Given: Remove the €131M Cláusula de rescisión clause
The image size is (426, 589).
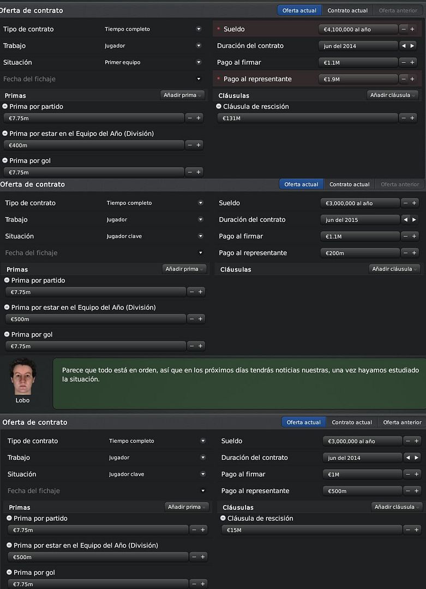Looking at the screenshot, I should click(x=219, y=106).
